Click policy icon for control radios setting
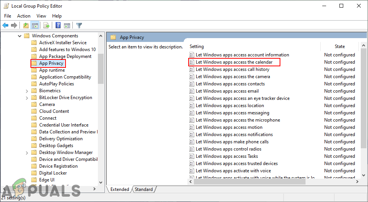Viewport: 368px width, 202px height. [x=192, y=149]
